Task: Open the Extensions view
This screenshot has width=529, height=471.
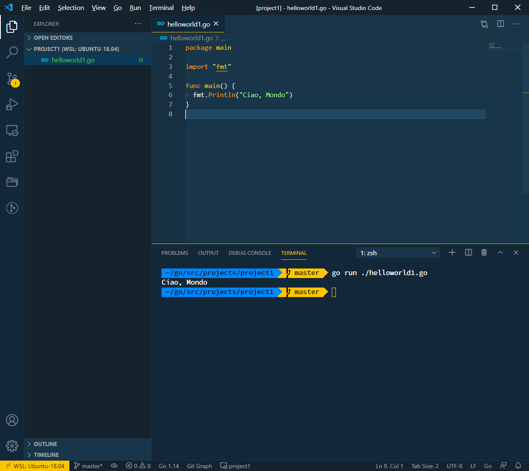Action: tap(12, 156)
